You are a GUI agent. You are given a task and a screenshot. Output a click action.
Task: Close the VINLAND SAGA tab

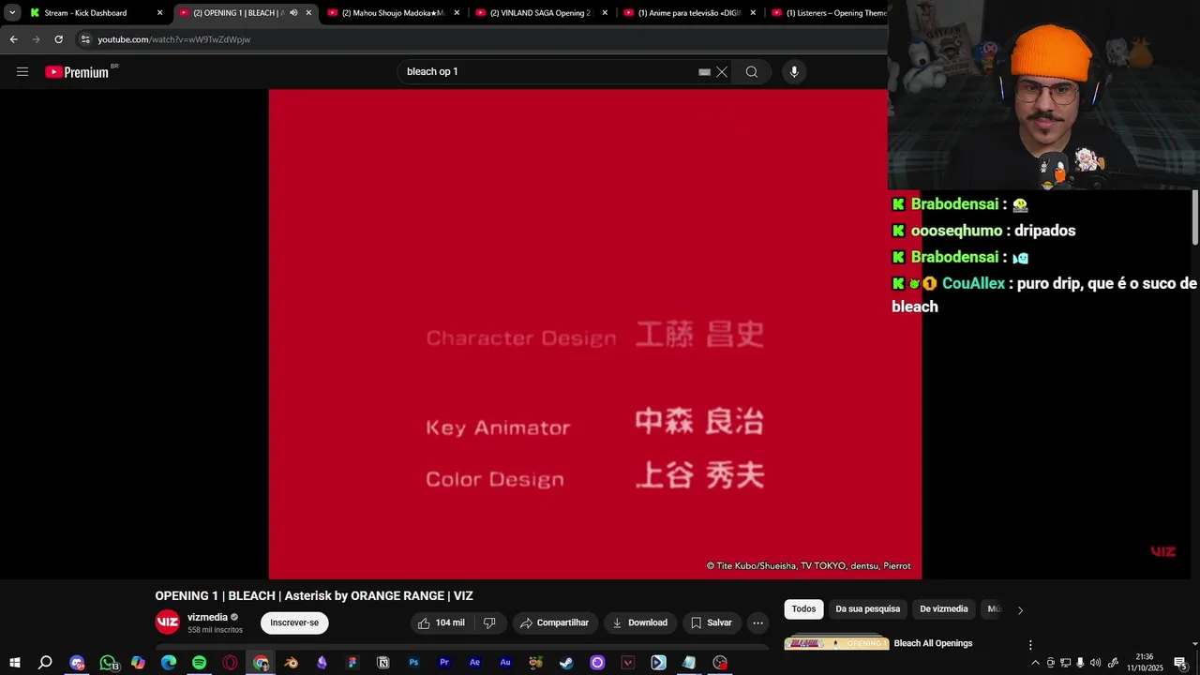pyautogui.click(x=605, y=13)
